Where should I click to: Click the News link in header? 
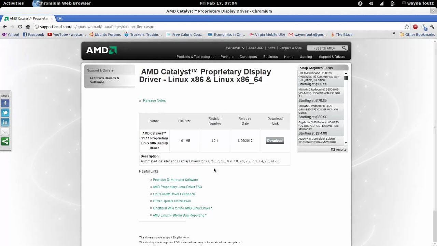271,48
